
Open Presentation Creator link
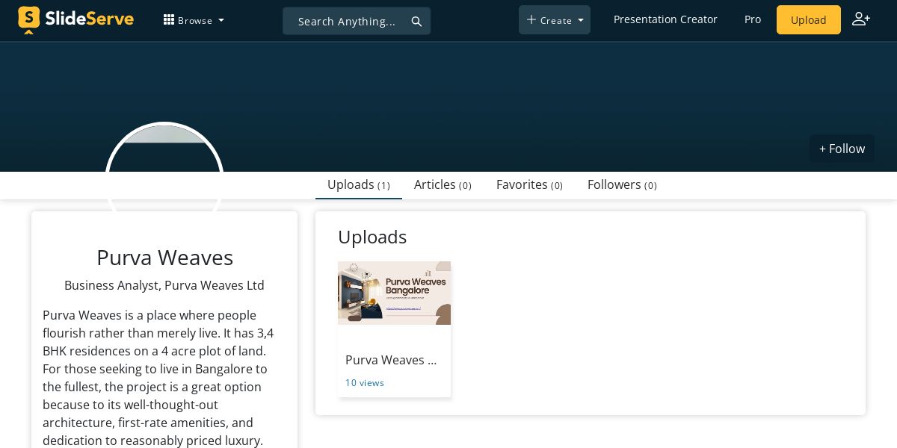coord(665,19)
